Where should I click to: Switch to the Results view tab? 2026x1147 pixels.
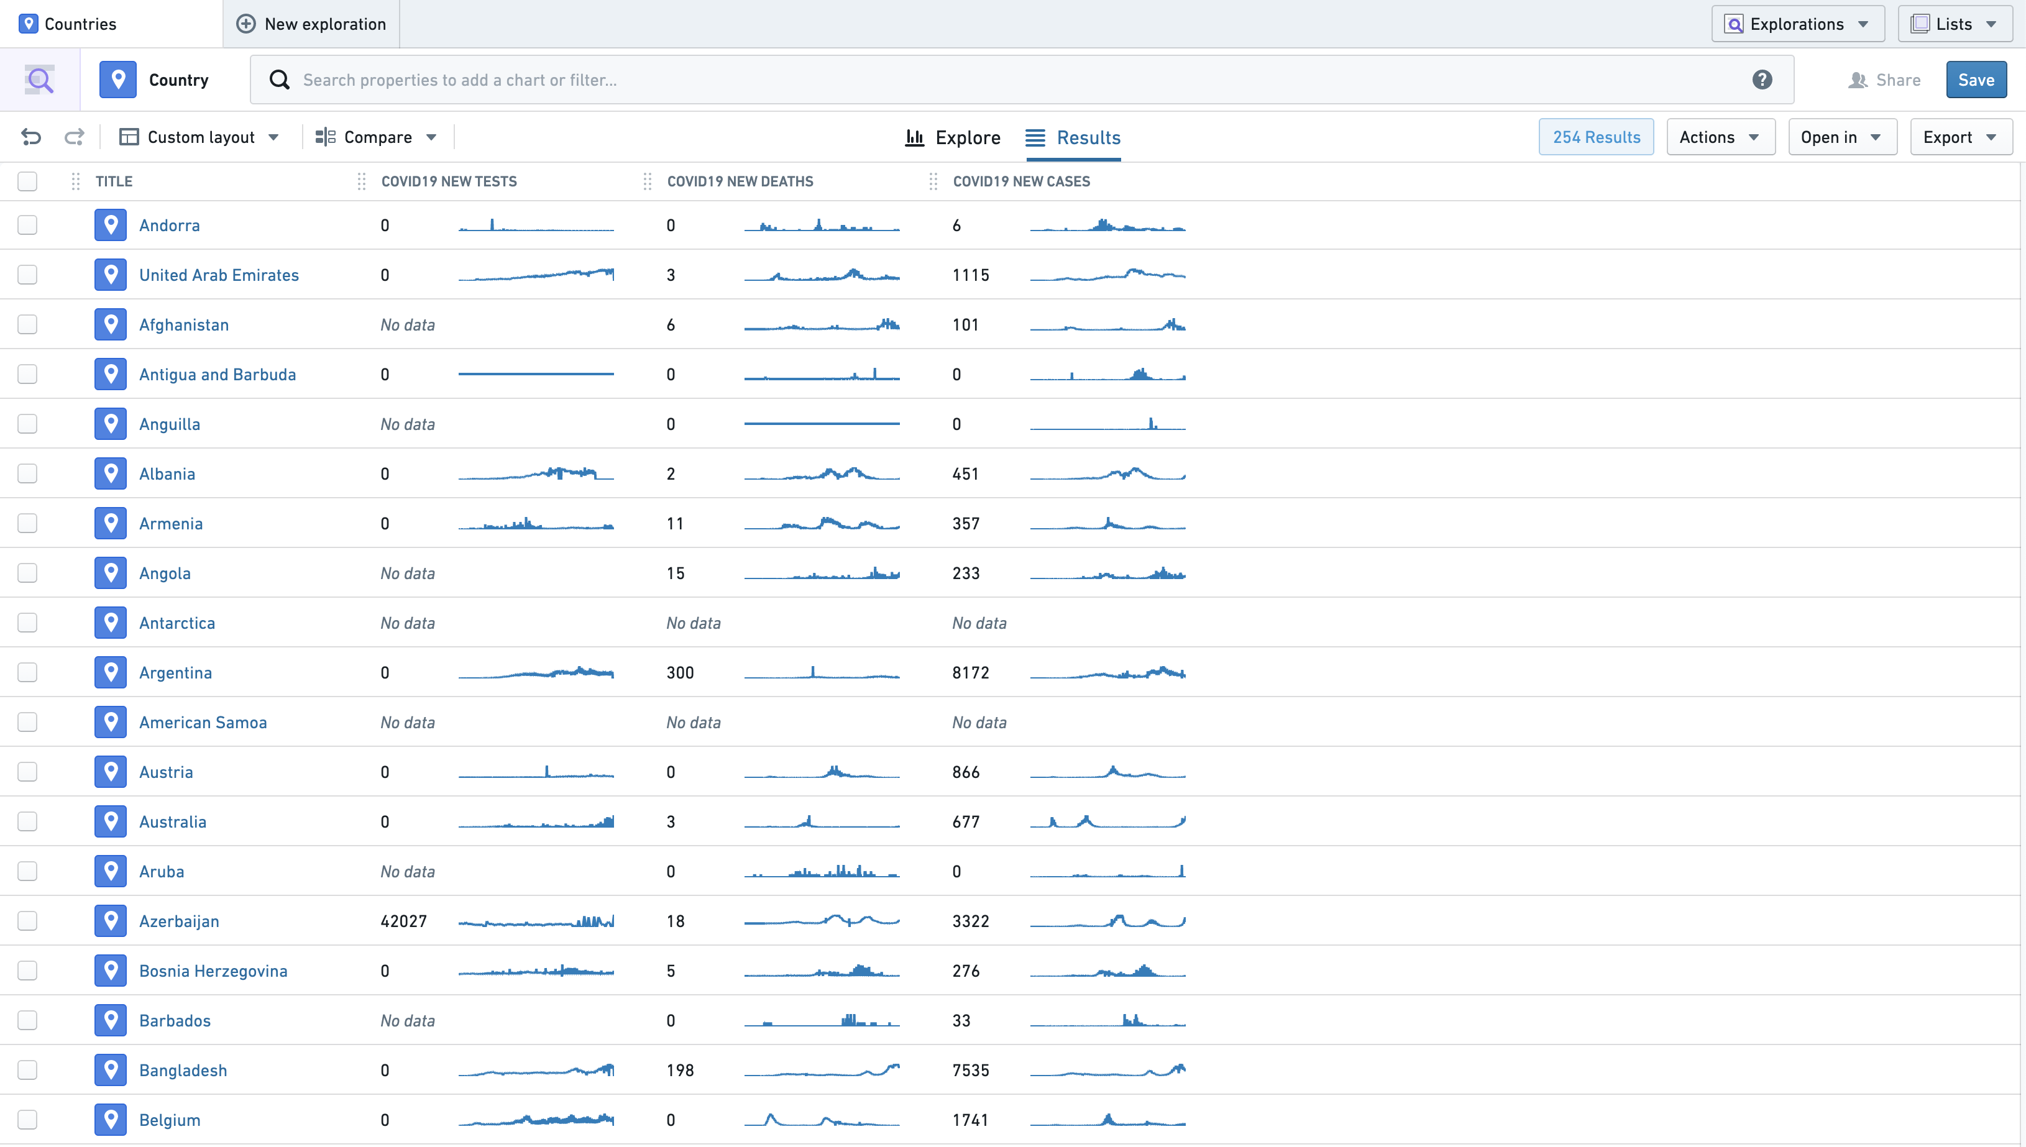pos(1073,137)
